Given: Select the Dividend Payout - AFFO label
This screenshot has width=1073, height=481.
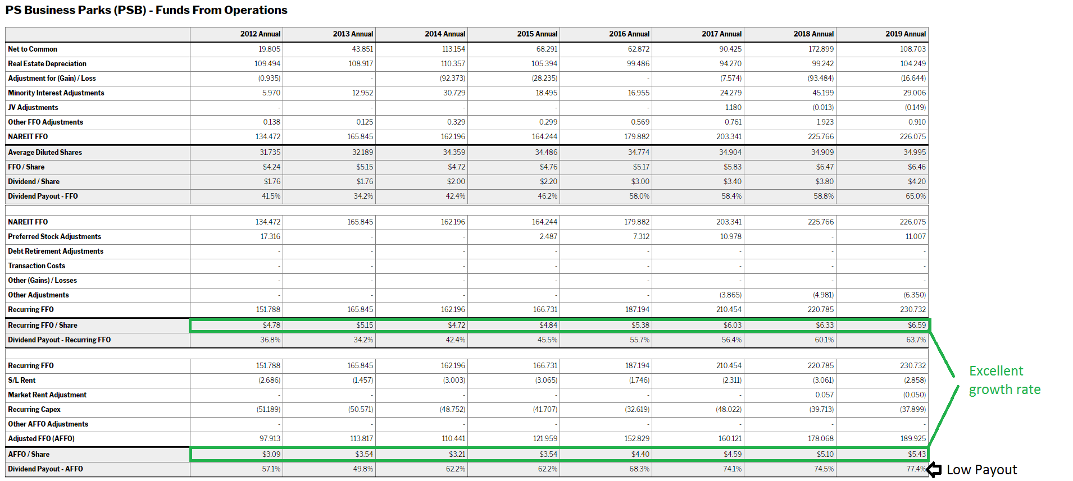Looking at the screenshot, I should (x=46, y=469).
